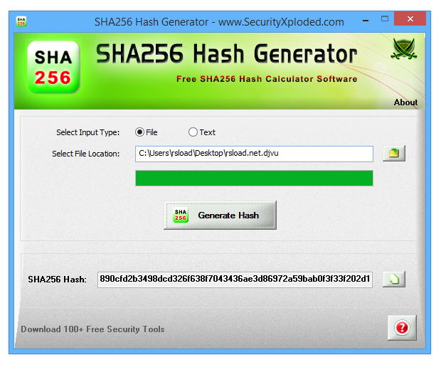Click the 'Select Input Type:' label
441x372 pixels.
(x=87, y=132)
